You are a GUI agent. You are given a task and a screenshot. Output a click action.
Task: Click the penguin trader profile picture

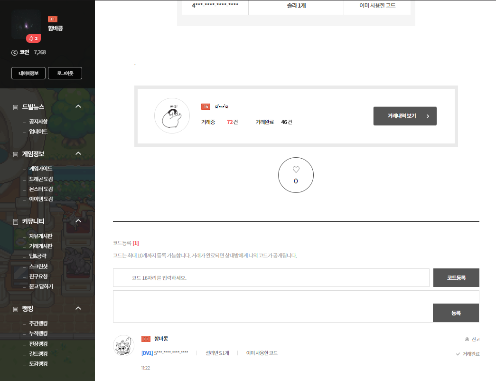[x=172, y=116]
